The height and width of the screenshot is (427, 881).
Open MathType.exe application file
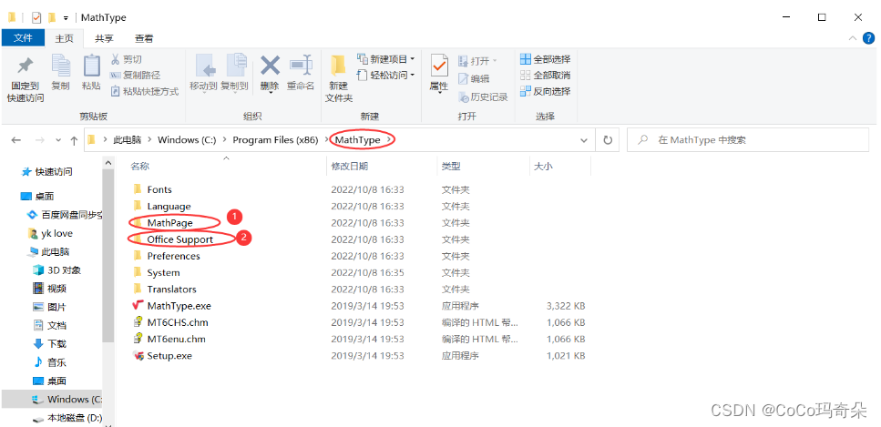click(179, 306)
